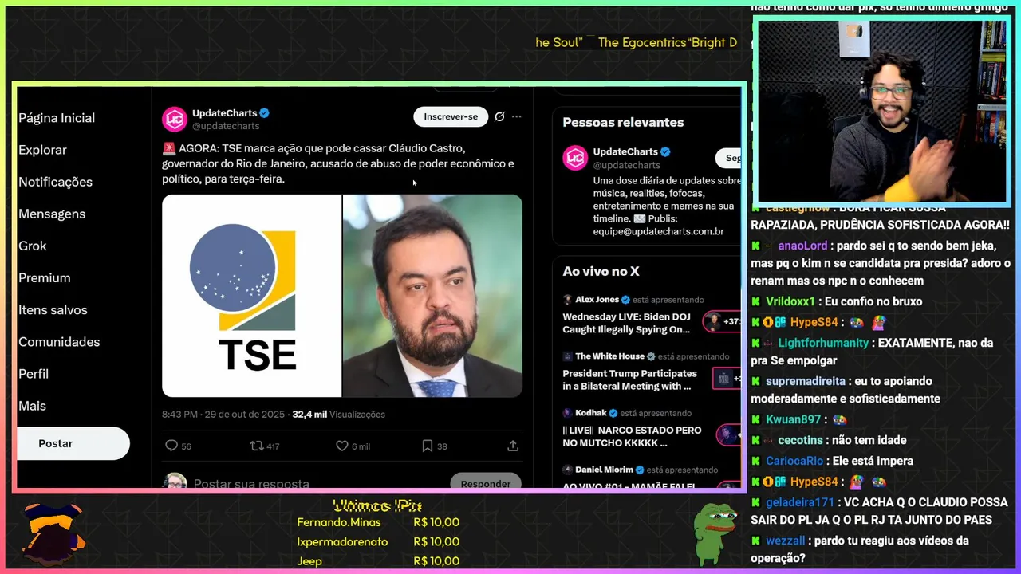Click username anaoLord in chat
The width and height of the screenshot is (1021, 574).
tap(802, 246)
